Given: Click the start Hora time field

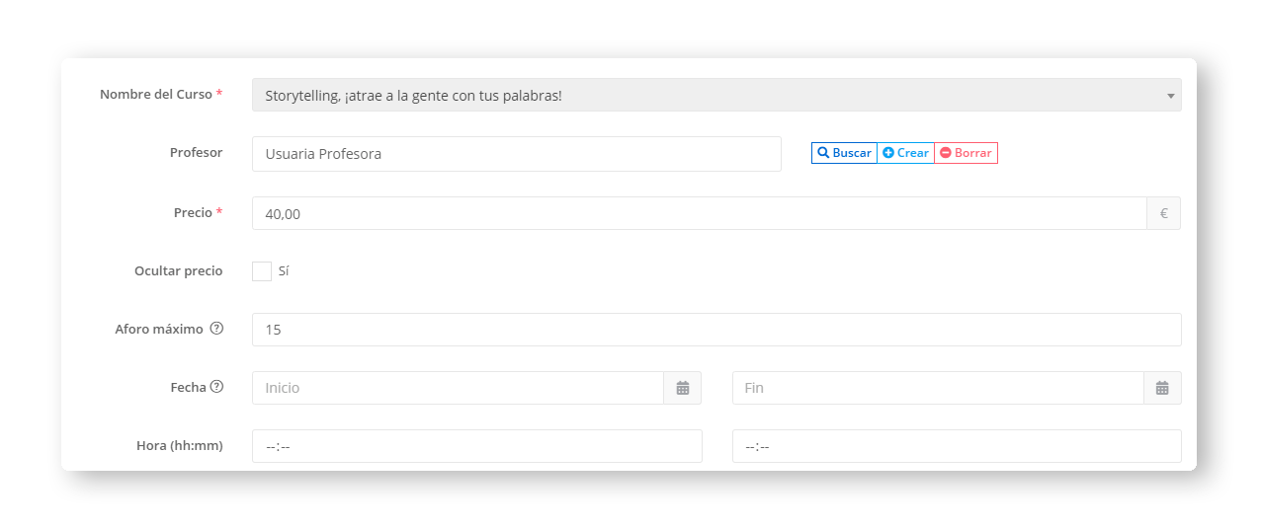Looking at the screenshot, I should coord(476,446).
